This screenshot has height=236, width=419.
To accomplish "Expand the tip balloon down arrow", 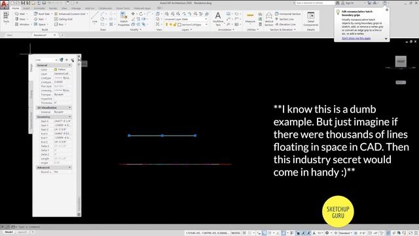I will pyautogui.click(x=386, y=39).
